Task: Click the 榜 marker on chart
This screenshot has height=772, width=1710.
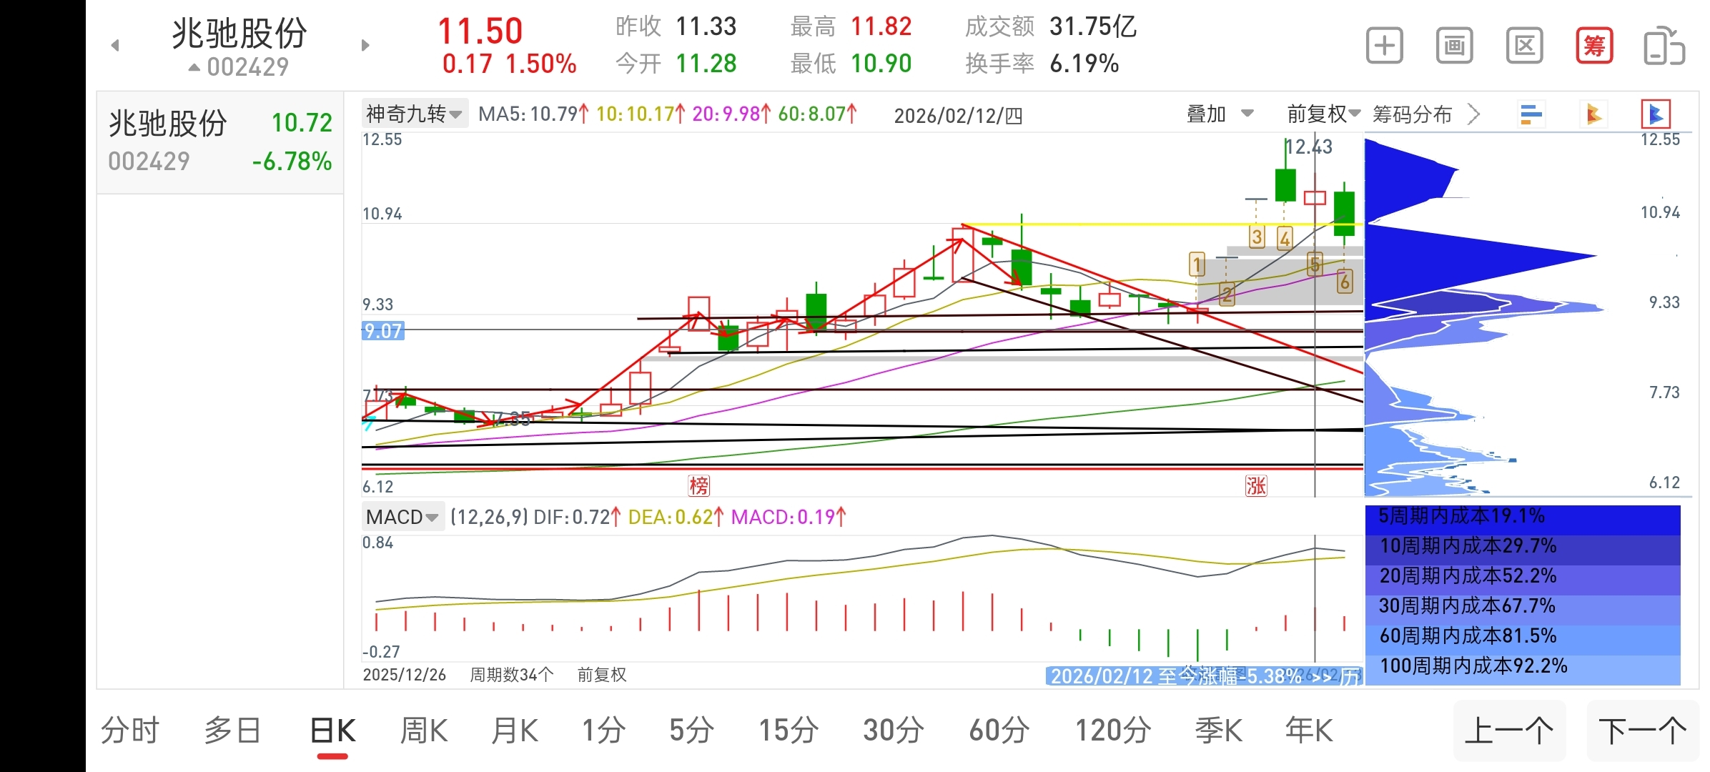Action: [x=698, y=486]
